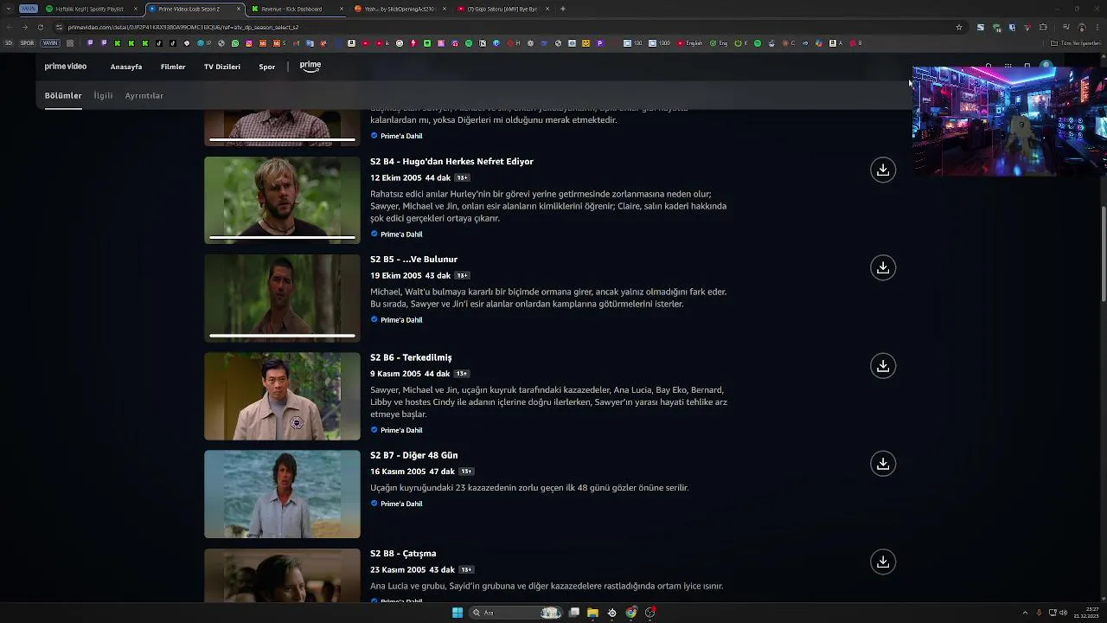Download episode S2 B4 Hugo'dan Herkes Nefret Ediyor
This screenshot has width=1107, height=623.
click(x=883, y=170)
